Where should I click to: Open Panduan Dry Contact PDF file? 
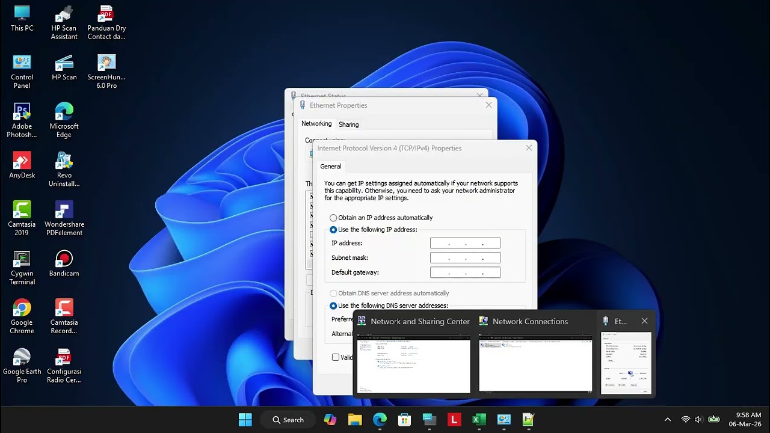[x=106, y=22]
